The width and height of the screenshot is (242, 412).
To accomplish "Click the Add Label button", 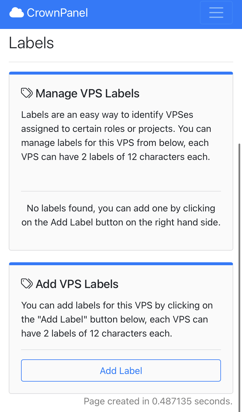I will [121, 370].
